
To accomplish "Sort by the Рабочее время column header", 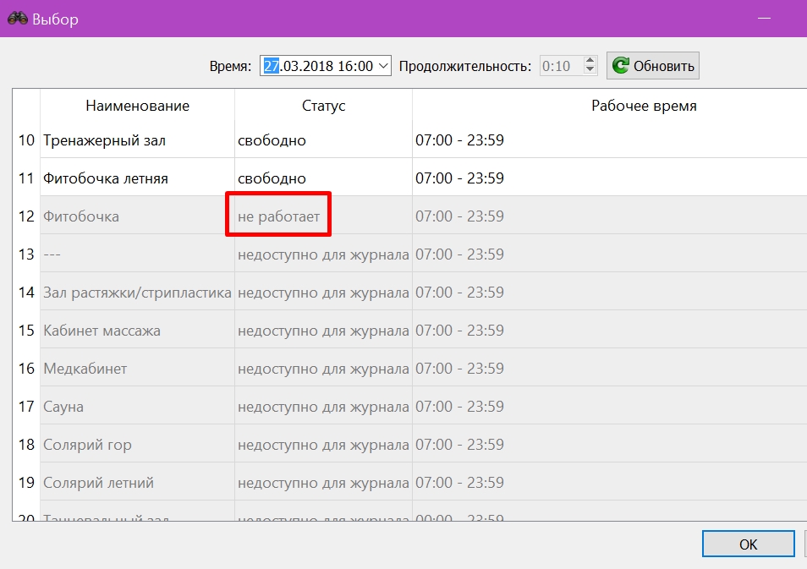I will click(644, 106).
